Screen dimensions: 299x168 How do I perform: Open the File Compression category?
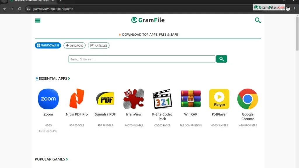tap(191, 125)
